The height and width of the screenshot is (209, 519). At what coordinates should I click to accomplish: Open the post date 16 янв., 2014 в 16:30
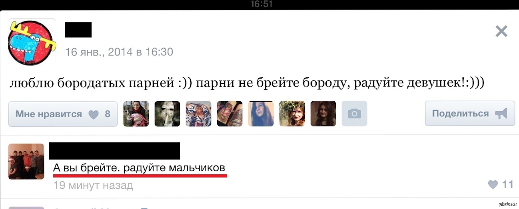[x=119, y=52]
